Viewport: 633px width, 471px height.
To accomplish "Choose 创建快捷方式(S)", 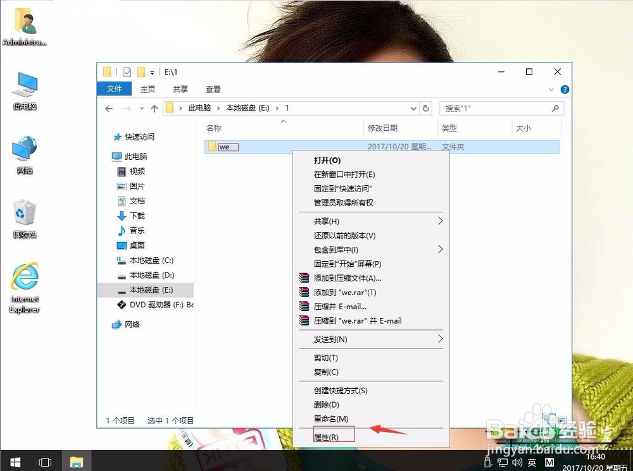I will 371,390.
